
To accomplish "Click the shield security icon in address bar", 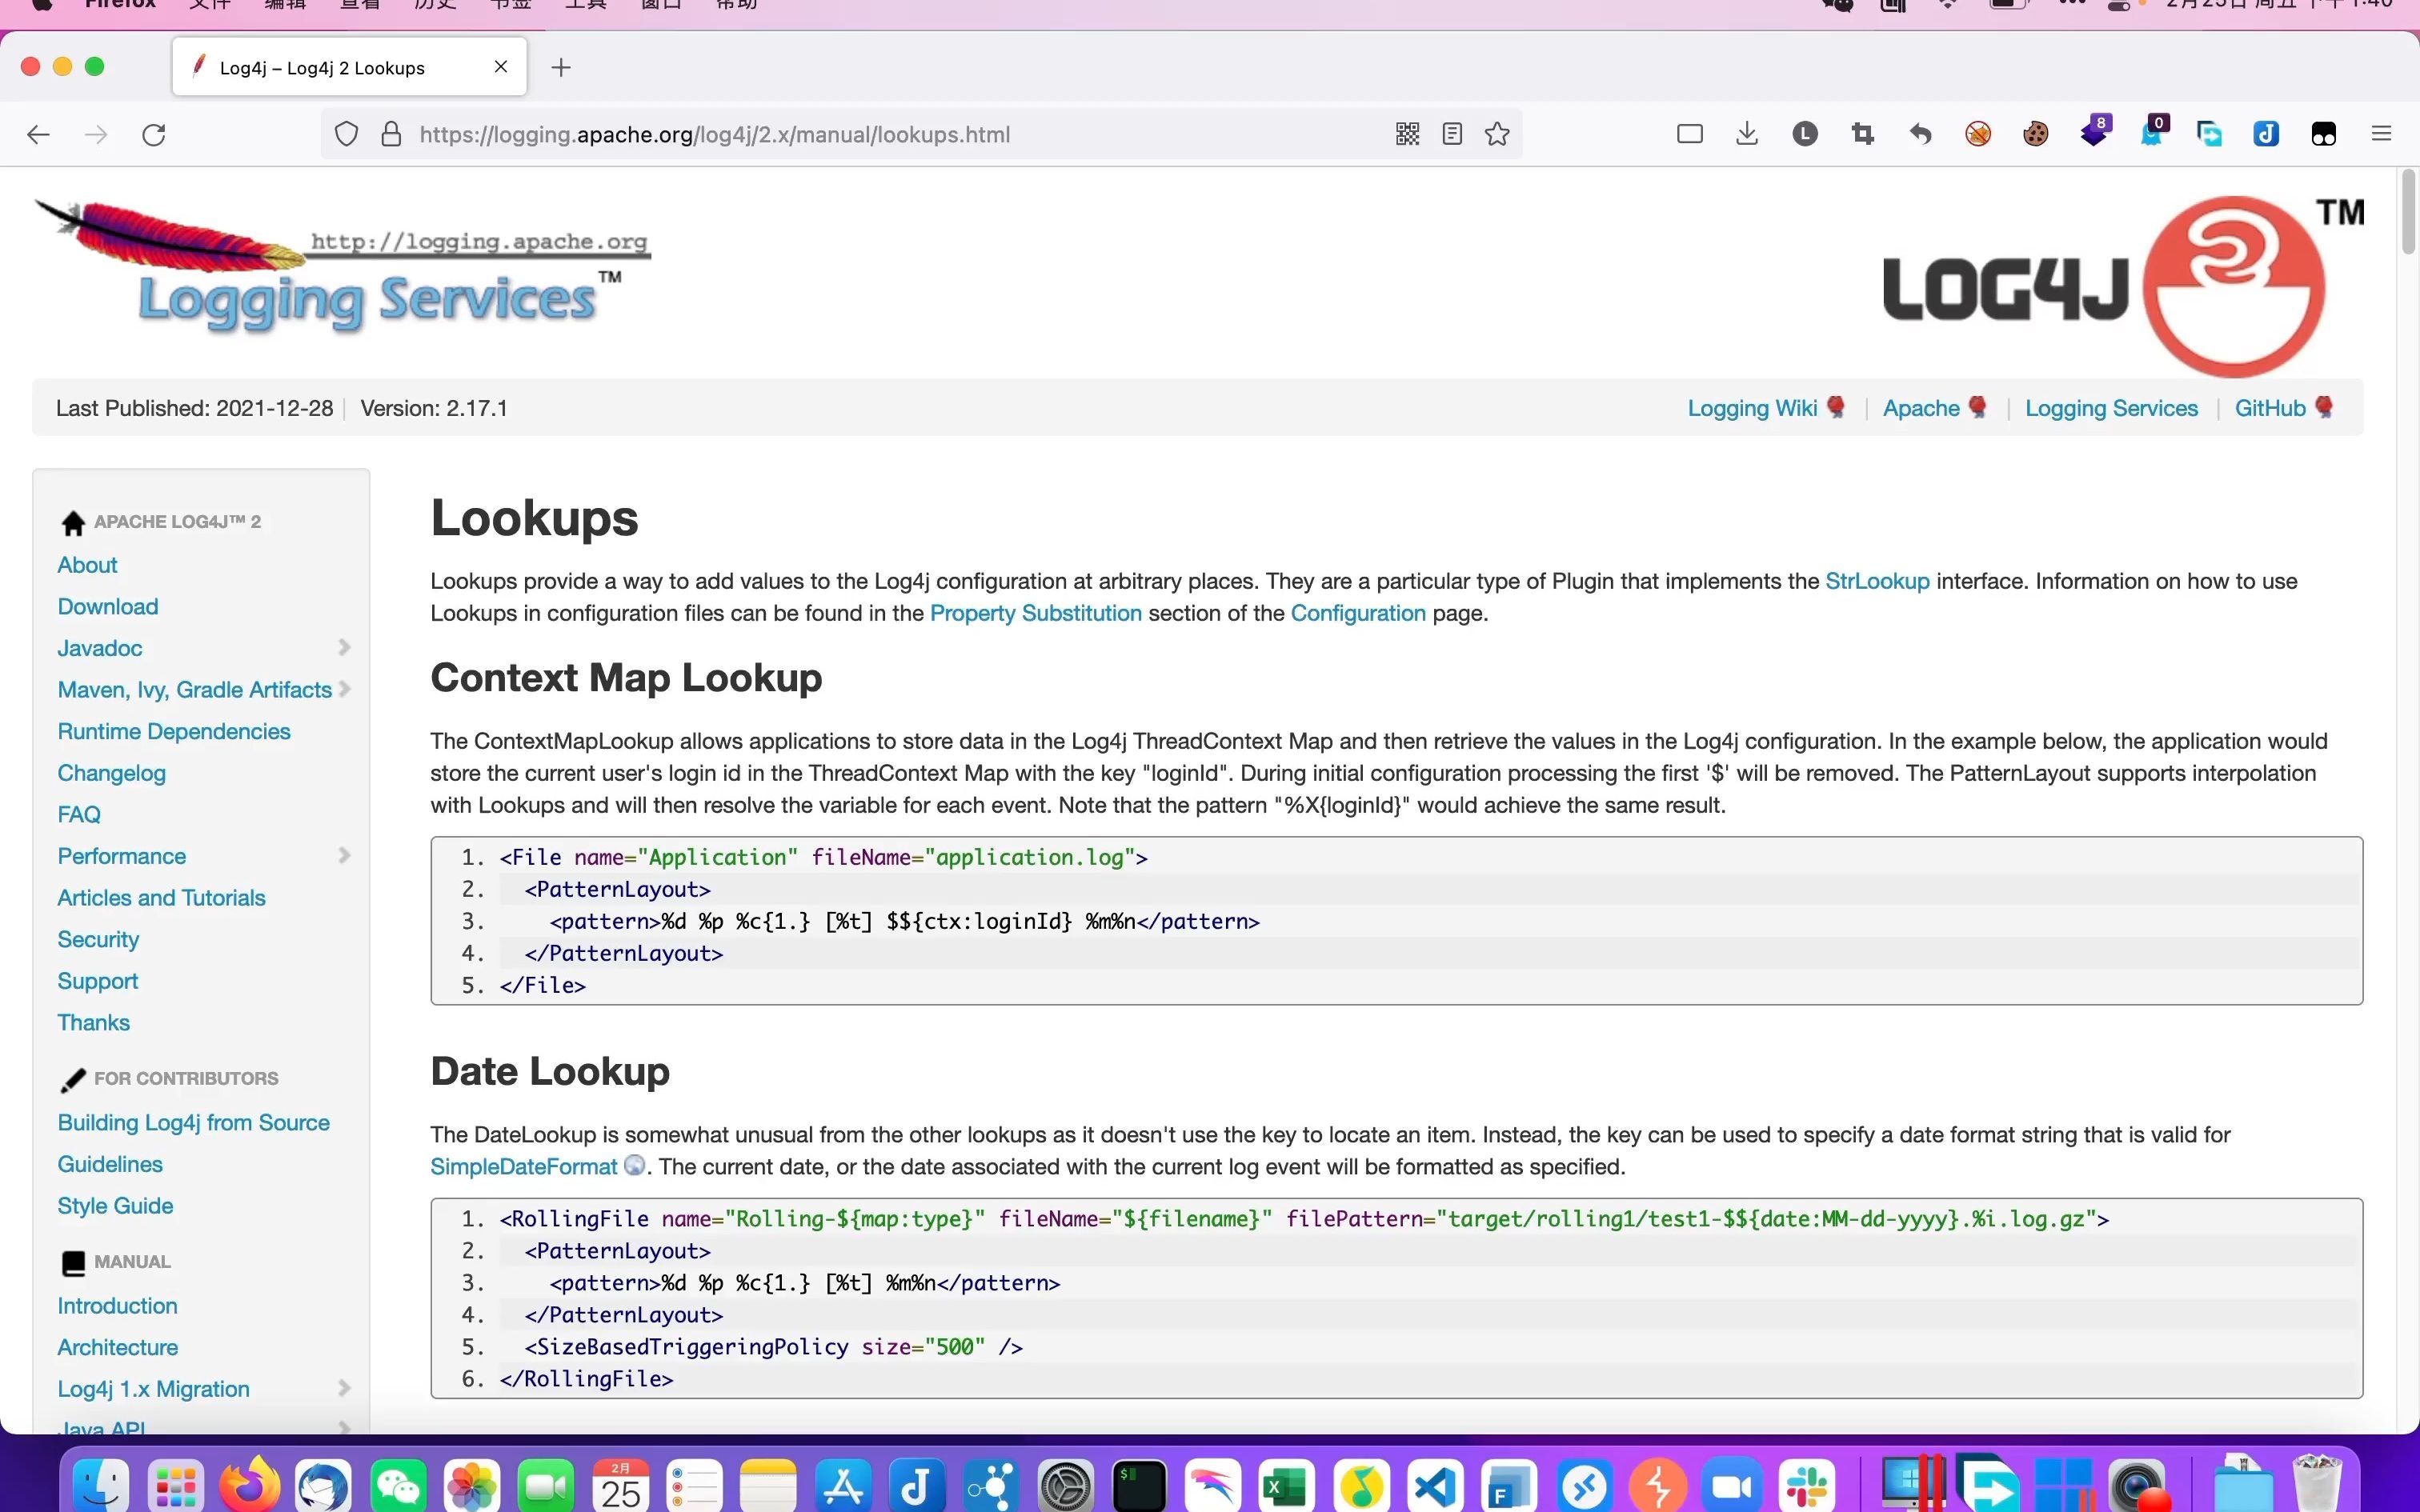I will [347, 134].
